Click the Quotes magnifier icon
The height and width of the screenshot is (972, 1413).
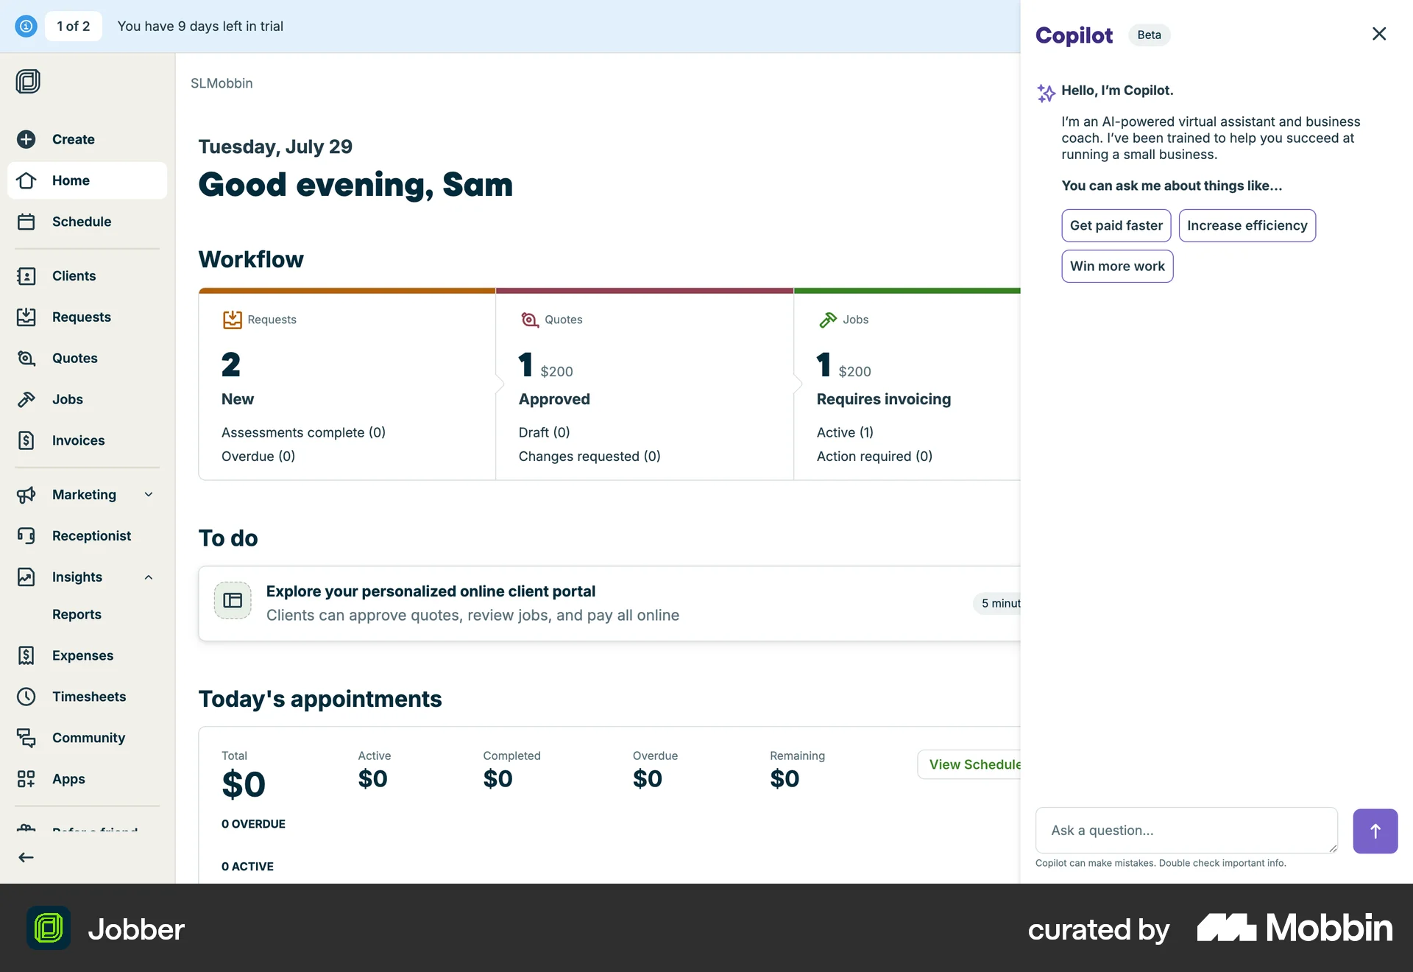tap(26, 358)
